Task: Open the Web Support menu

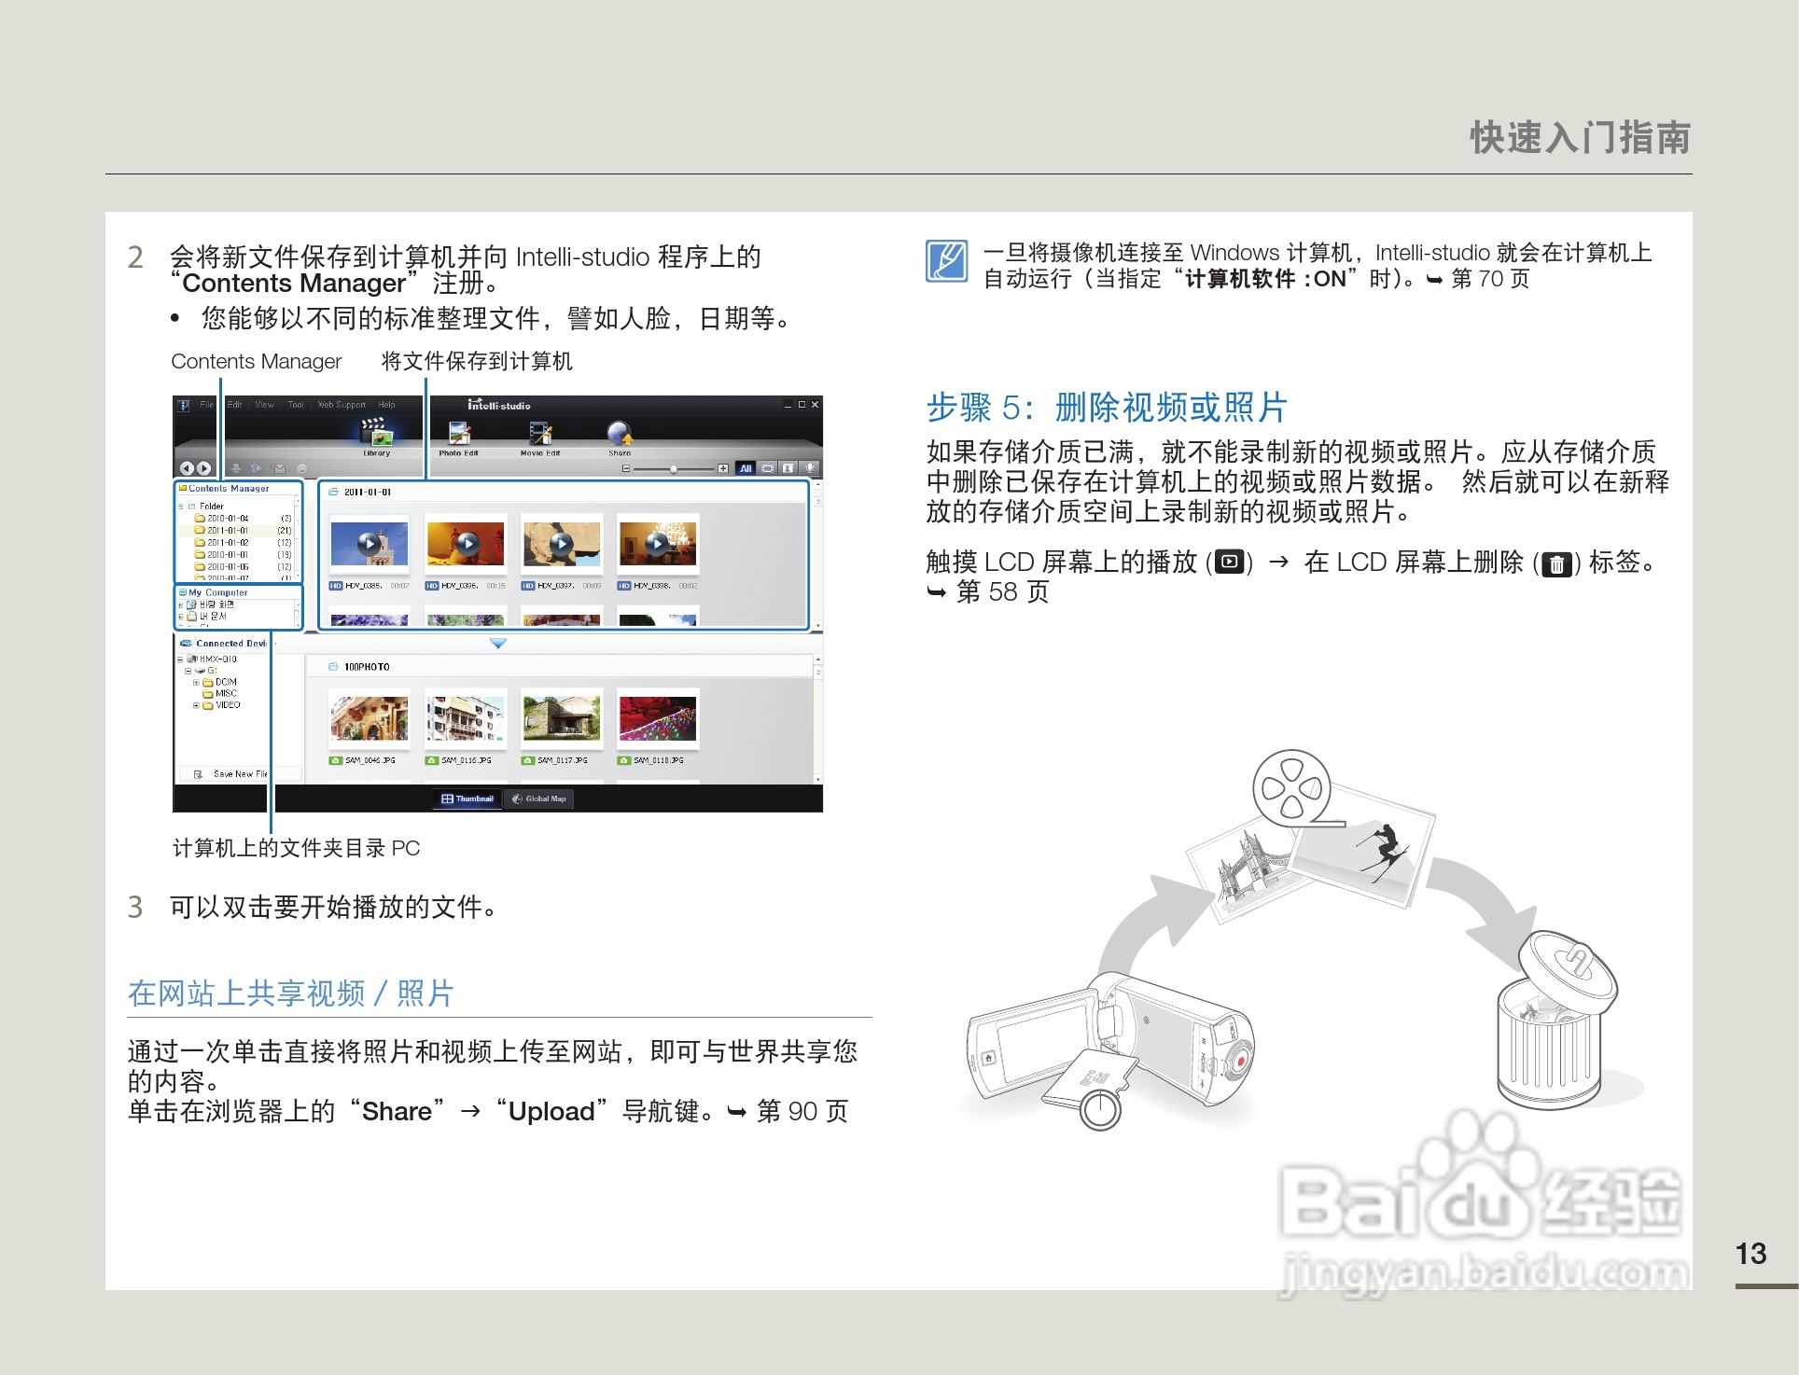Action: click(x=342, y=405)
